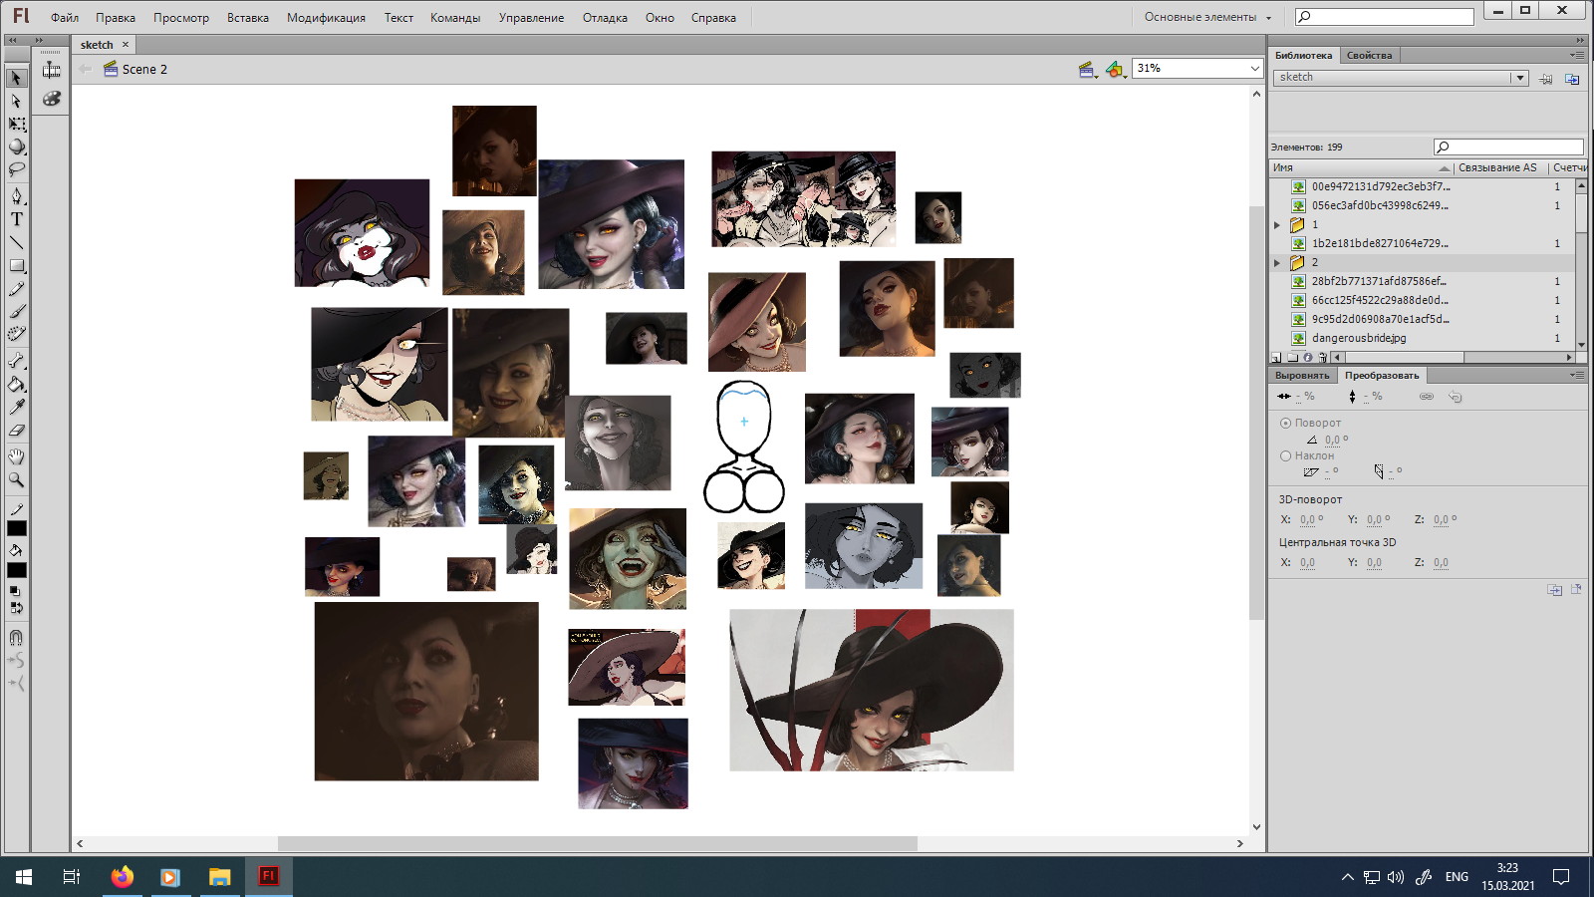Image resolution: width=1594 pixels, height=897 pixels.
Task: Select the Pencil tool
Action: click(x=16, y=289)
